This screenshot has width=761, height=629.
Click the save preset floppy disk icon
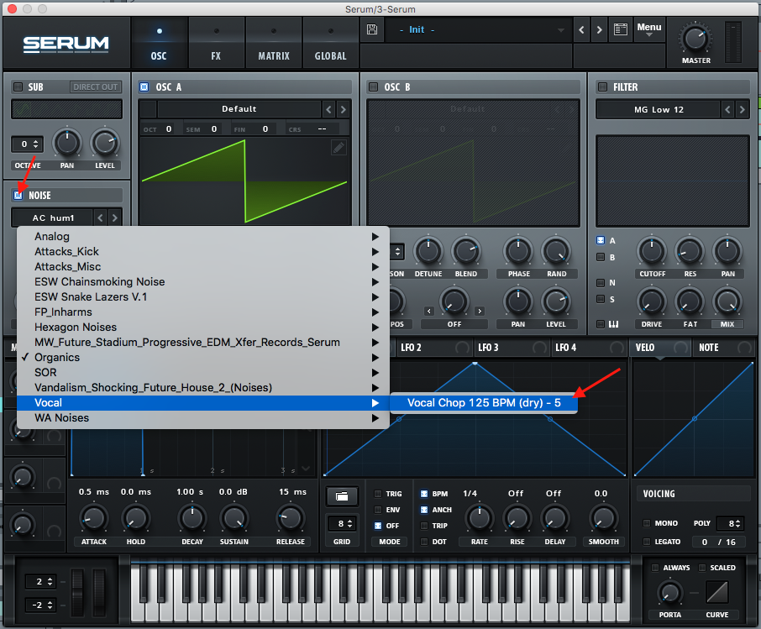pos(372,29)
